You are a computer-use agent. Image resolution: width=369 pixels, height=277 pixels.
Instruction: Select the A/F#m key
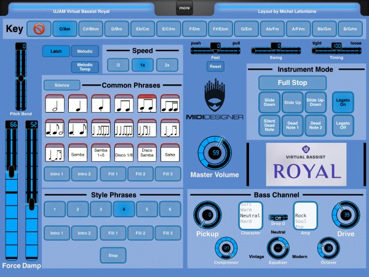point(298,29)
